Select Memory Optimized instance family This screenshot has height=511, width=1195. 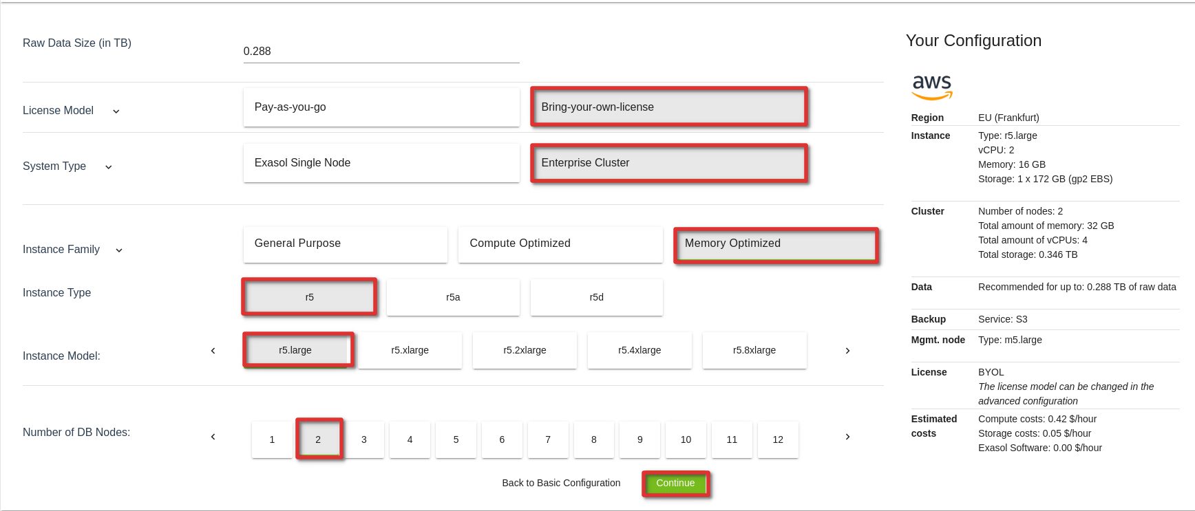(776, 244)
